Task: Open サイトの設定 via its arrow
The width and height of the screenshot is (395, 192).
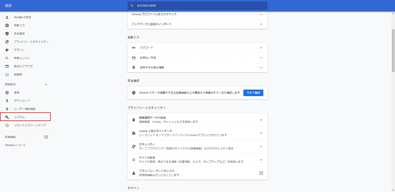Action: pos(261,160)
